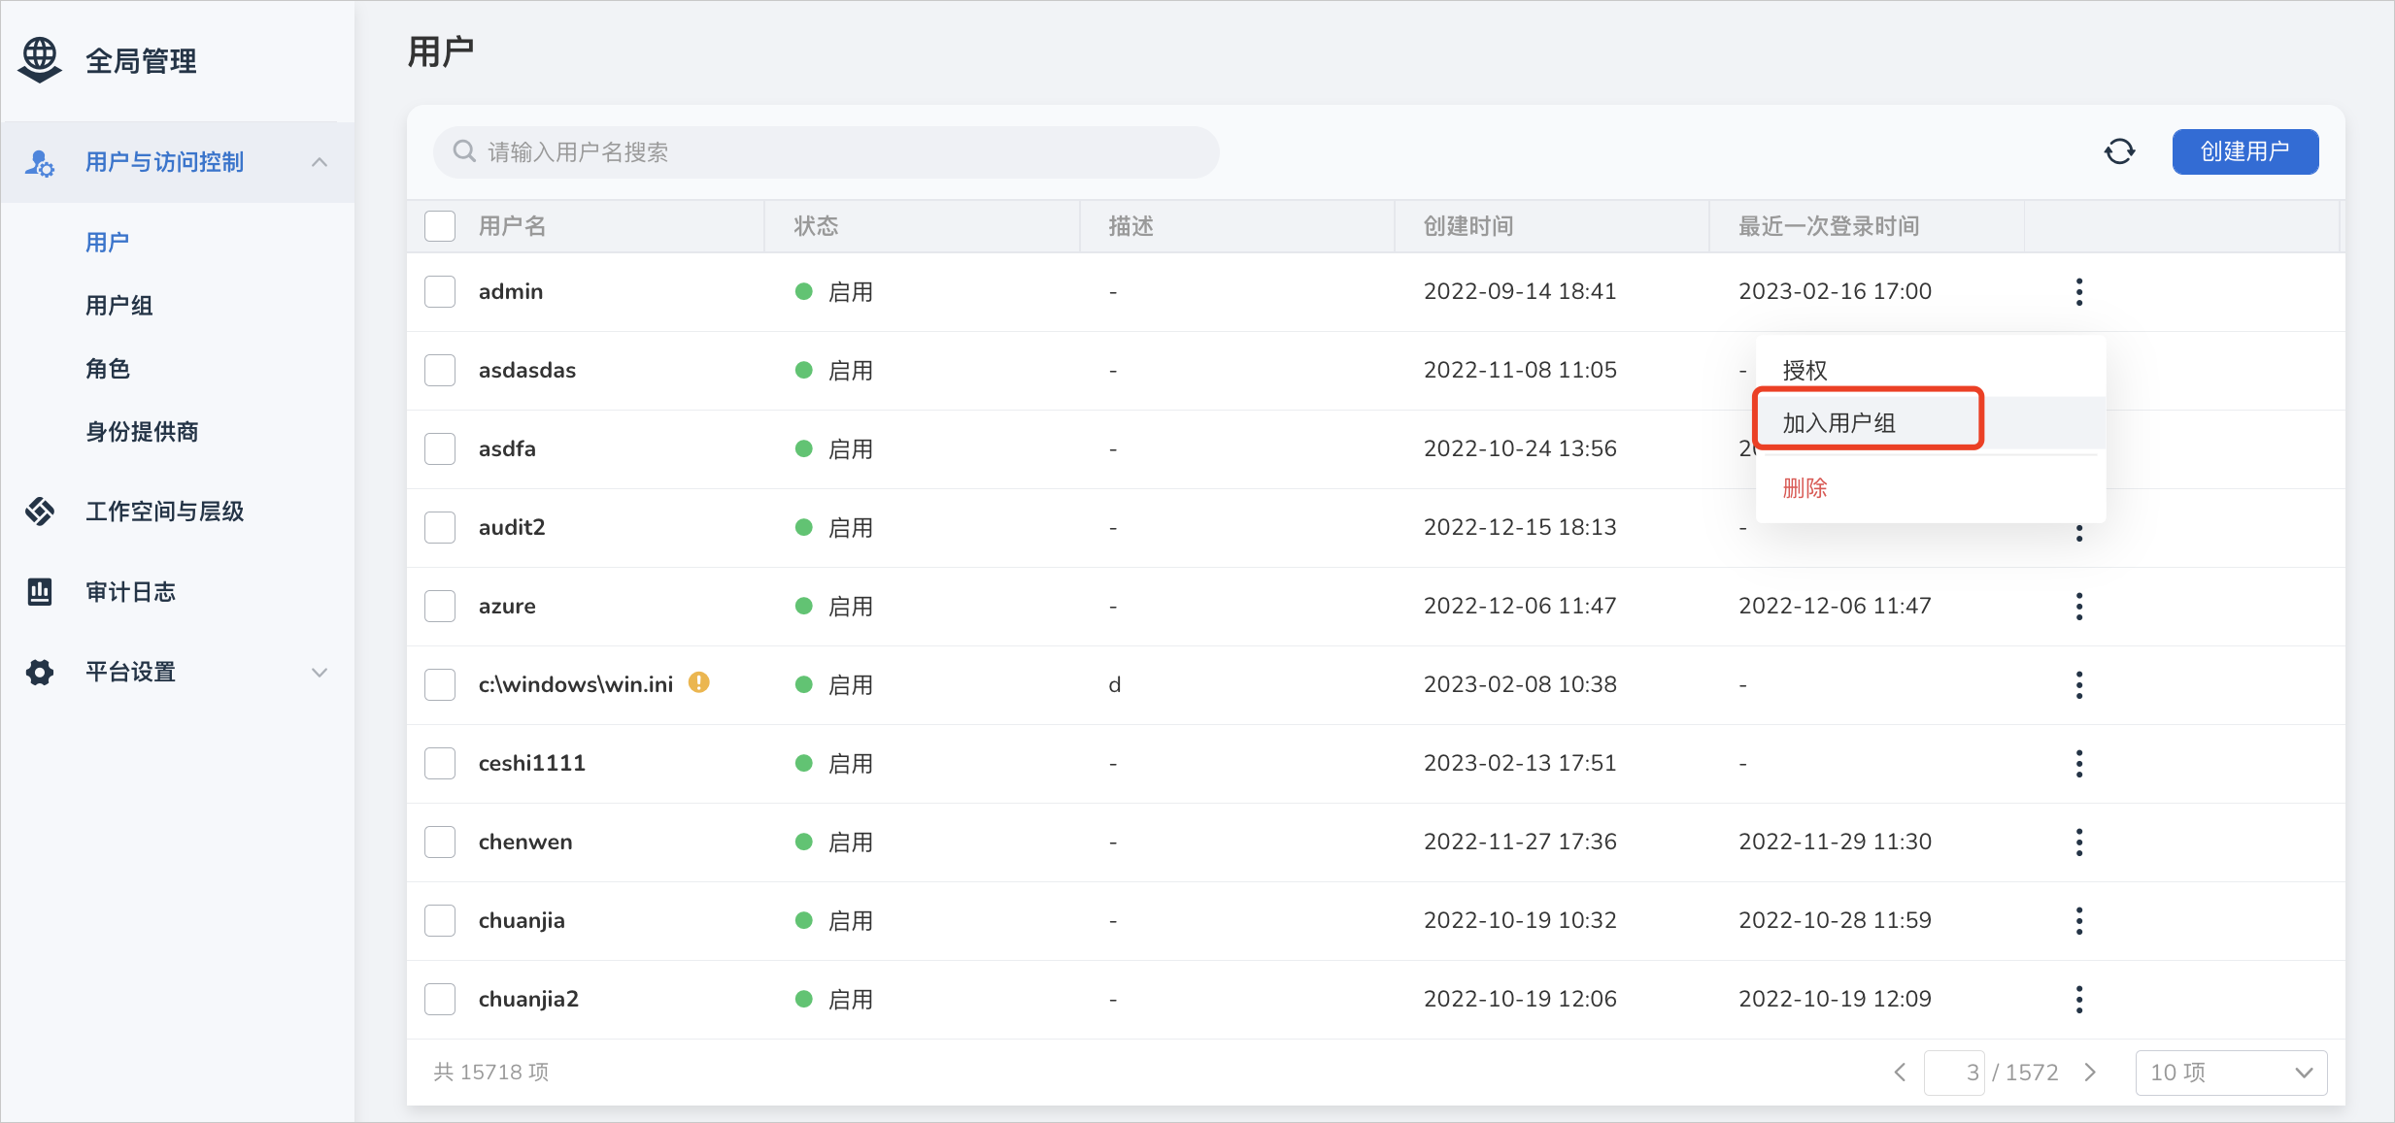Click 启用 status in azure row
The height and width of the screenshot is (1123, 2395).
[851, 607]
